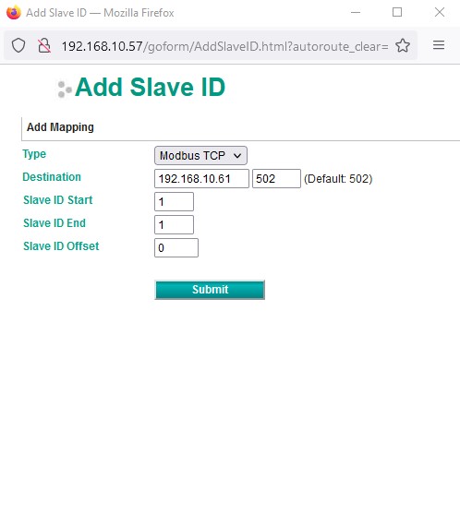The image size is (460, 526).
Task: Minimize the Add Slave ID window
Action: coord(356,12)
